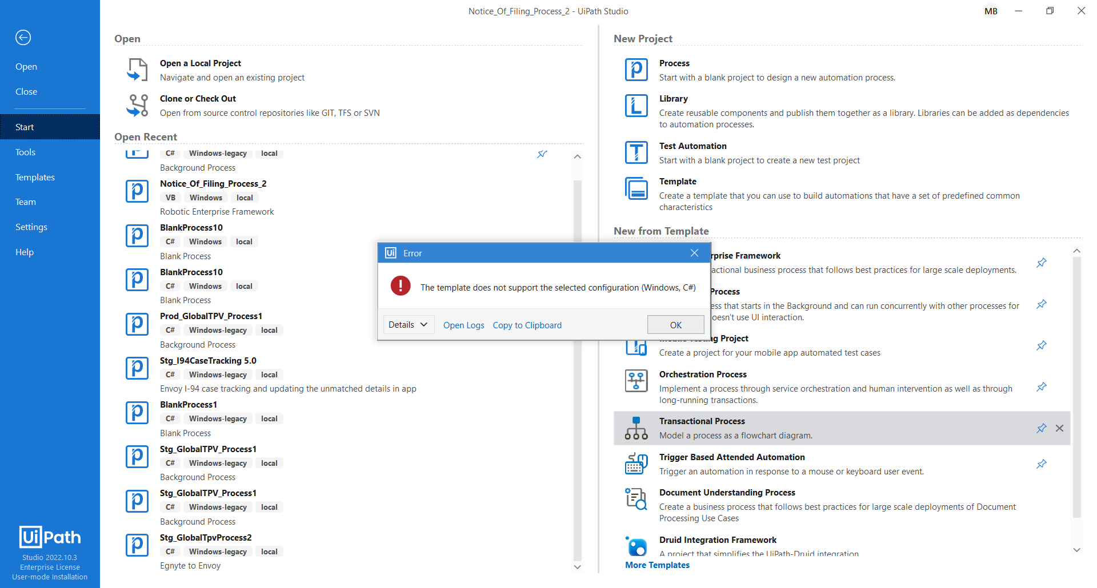
Task: Pin the Enterprise Framework template
Action: 1042,263
